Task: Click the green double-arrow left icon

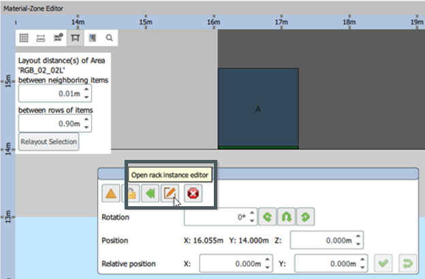Action: [151, 194]
